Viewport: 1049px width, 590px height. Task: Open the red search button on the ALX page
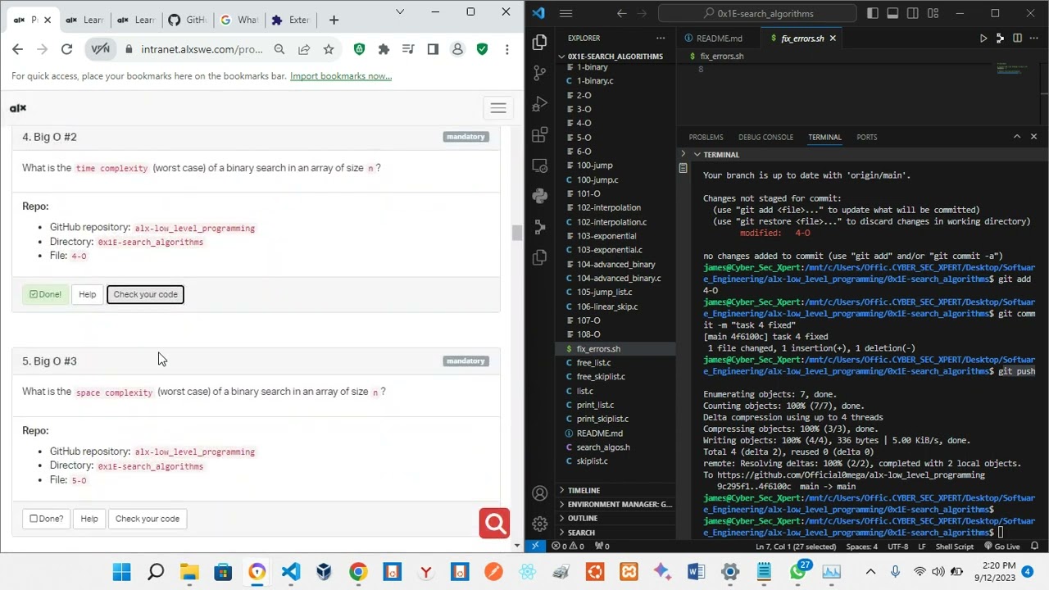(x=495, y=524)
